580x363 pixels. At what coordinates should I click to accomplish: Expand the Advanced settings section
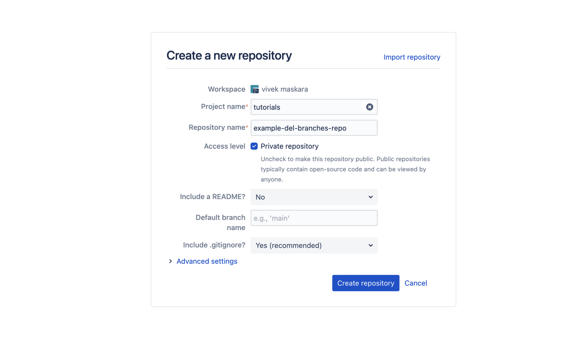(x=207, y=261)
